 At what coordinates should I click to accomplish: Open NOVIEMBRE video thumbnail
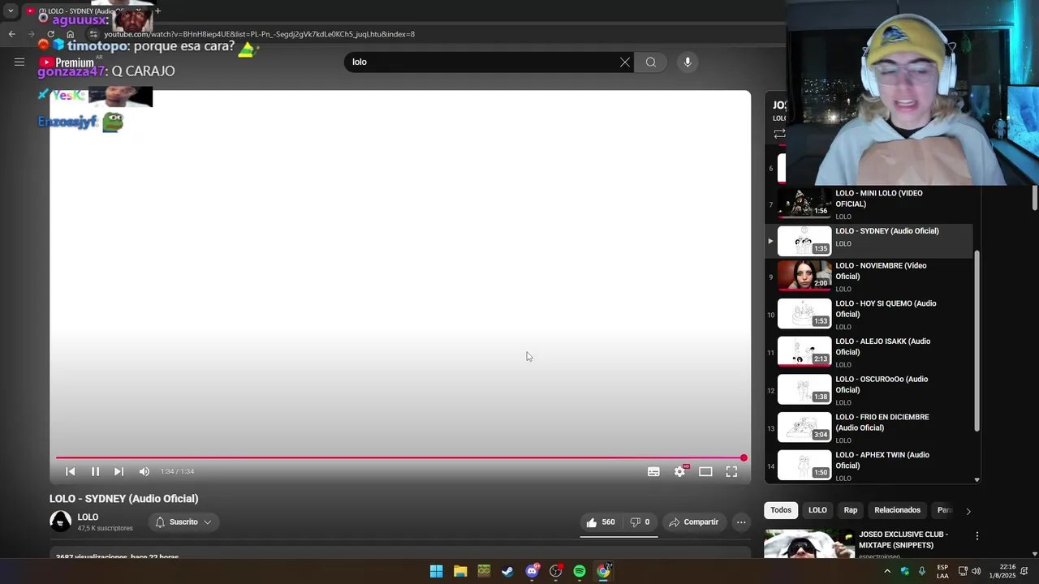coord(804,276)
